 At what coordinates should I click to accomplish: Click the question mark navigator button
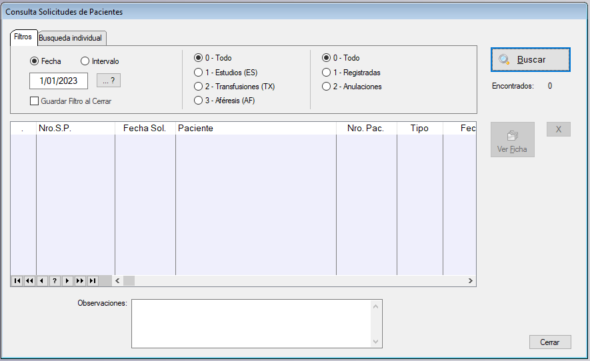point(55,281)
